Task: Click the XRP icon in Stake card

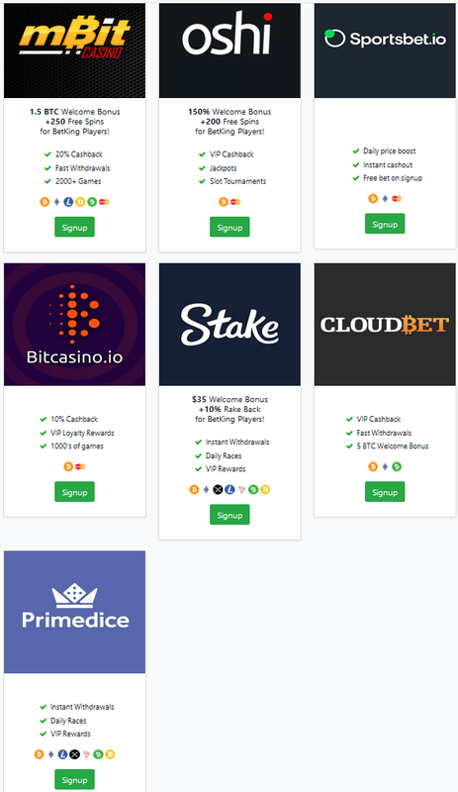Action: (218, 489)
